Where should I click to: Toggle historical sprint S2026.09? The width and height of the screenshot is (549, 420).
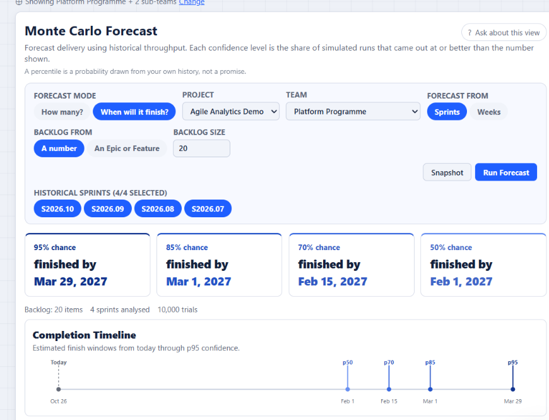coord(107,209)
